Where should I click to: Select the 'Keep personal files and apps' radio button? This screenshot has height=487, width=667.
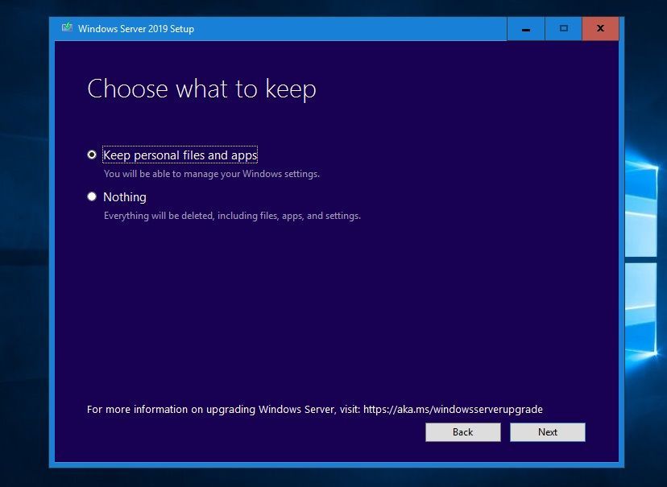click(92, 155)
